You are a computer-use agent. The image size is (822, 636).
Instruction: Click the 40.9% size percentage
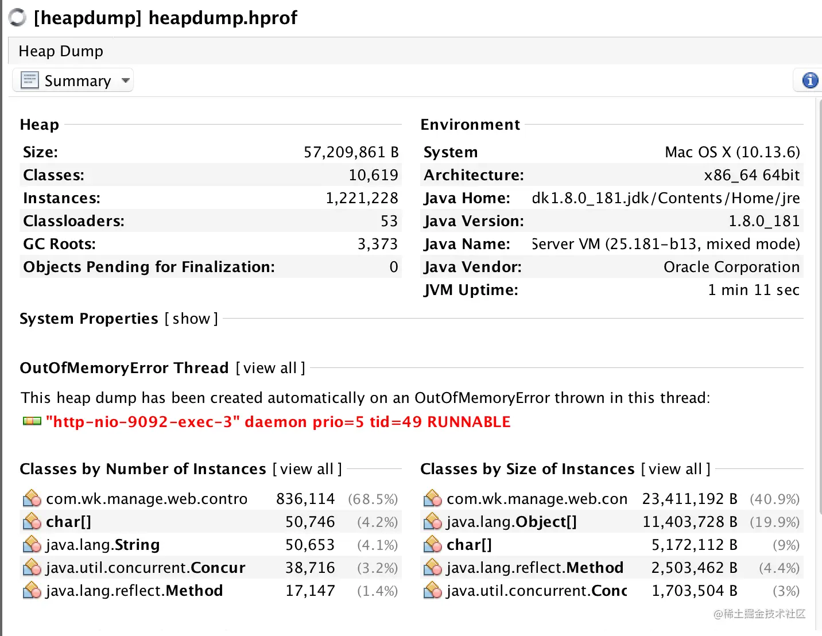point(774,499)
